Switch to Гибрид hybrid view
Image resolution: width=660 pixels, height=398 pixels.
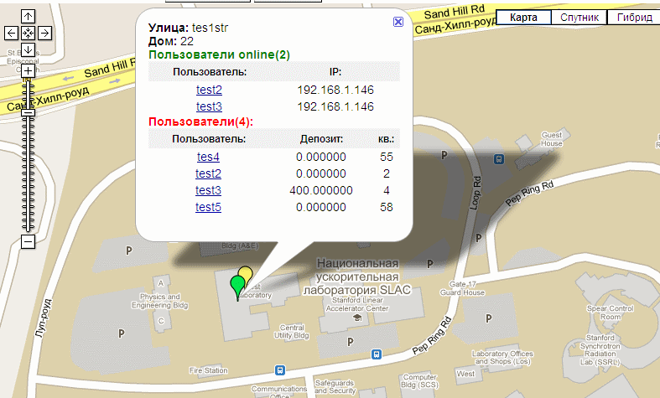[x=634, y=18]
